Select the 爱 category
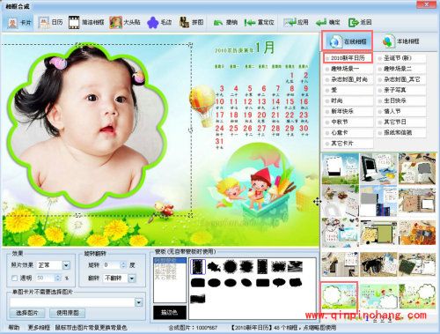440x334 pixels. tap(348, 90)
